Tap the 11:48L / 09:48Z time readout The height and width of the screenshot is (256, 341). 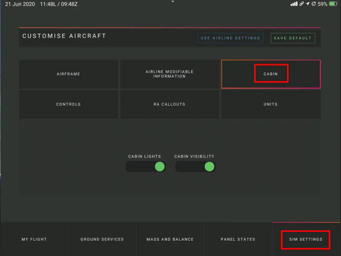click(59, 4)
